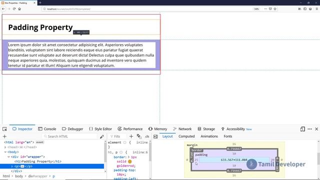Open the Library bookmarks icon
Screen dimensions: 320x180
coord(299,9)
